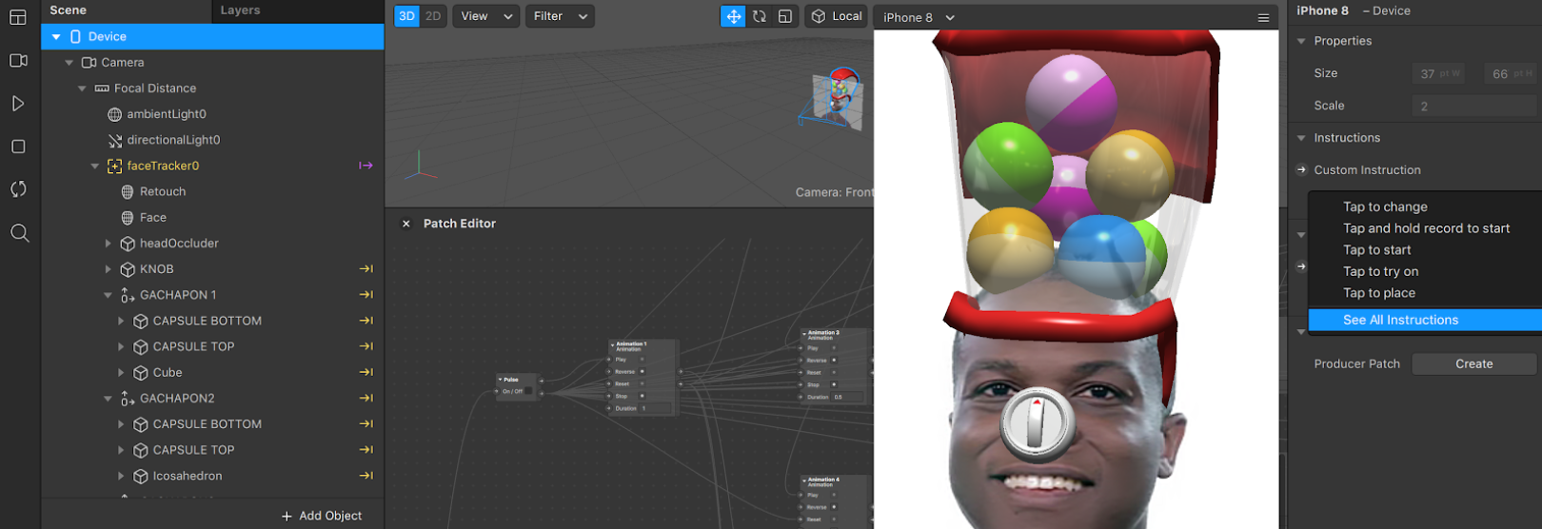Collapse the faceTracker0 node
The width and height of the screenshot is (1542, 529).
pyautogui.click(x=95, y=166)
